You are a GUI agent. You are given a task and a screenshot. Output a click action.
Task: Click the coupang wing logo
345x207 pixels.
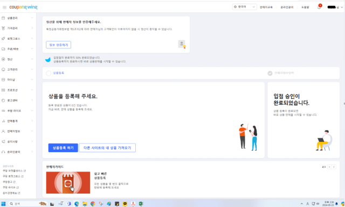tap(23, 7)
